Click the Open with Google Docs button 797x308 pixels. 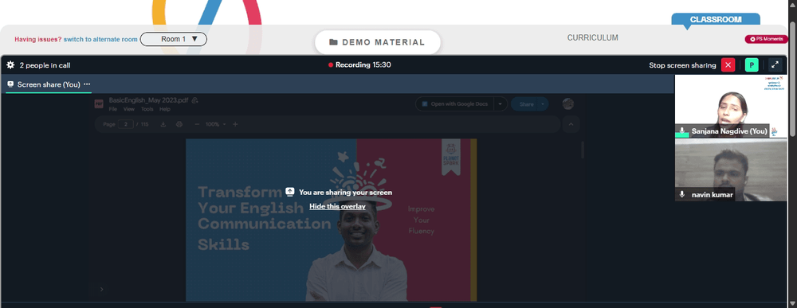[x=454, y=104]
